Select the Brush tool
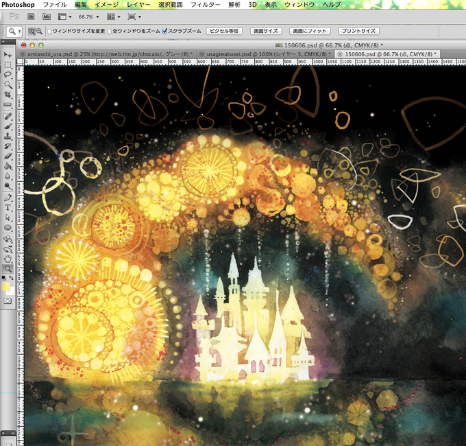The width and height of the screenshot is (466, 446). [x=8, y=126]
